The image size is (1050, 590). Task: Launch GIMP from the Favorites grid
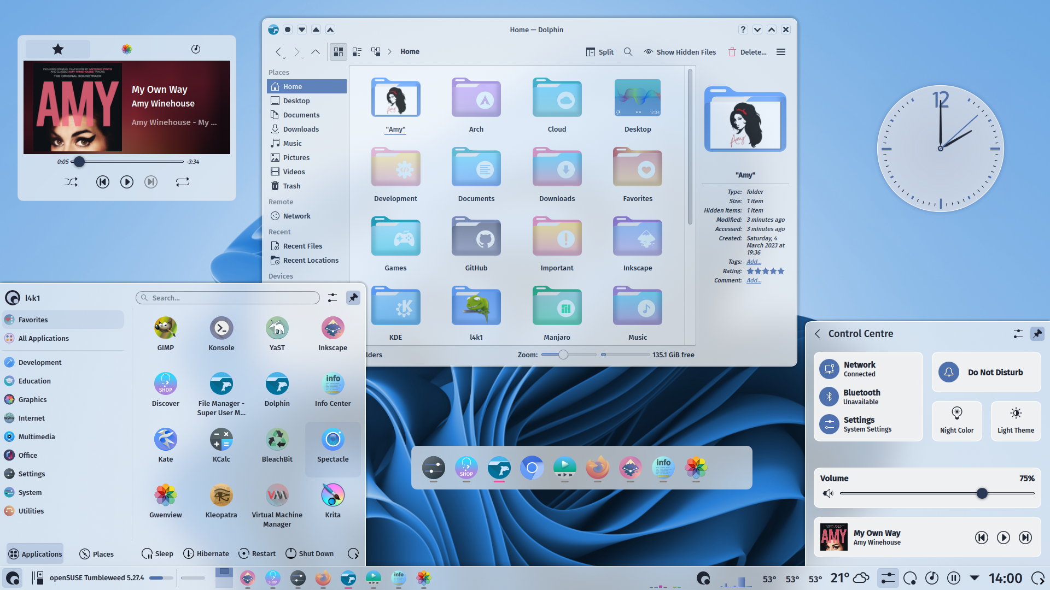tap(165, 334)
